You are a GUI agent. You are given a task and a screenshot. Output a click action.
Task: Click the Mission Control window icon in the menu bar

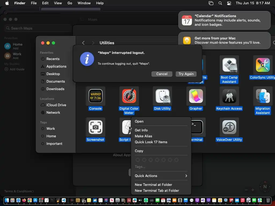click(211, 3)
